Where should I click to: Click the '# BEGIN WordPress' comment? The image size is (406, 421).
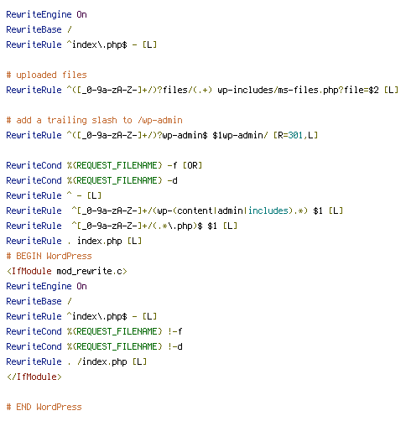49,256
